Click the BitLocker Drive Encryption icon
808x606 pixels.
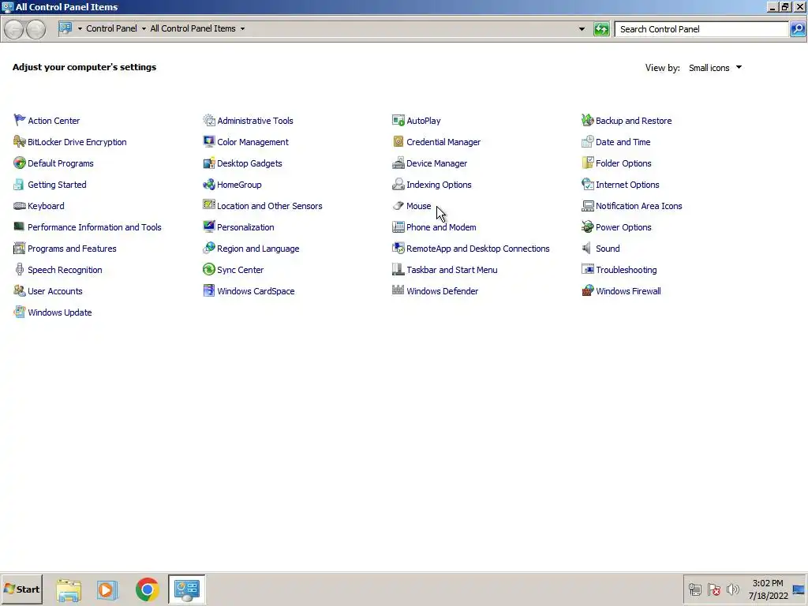pos(19,142)
